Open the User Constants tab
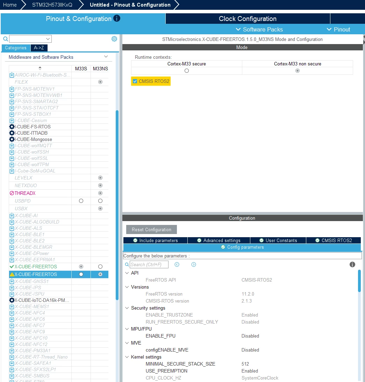This screenshot has width=365, height=382. click(278, 240)
